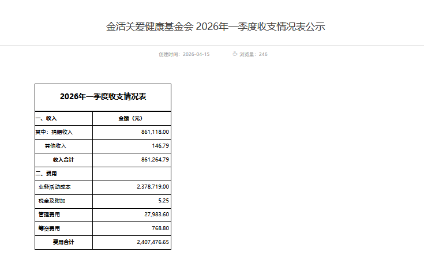Click the 其他收入 row label
The width and height of the screenshot is (424, 263).
tap(55, 146)
